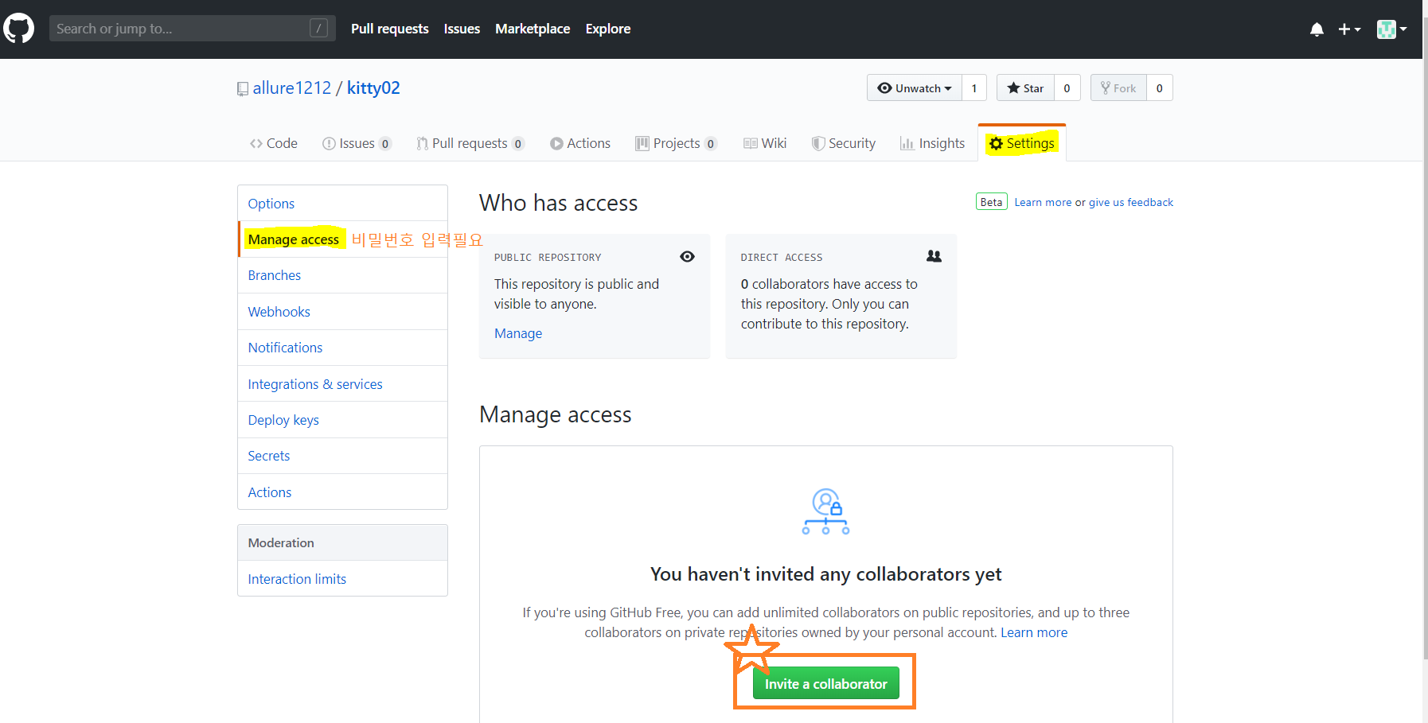Viewport: 1428px width, 723px height.
Task: Open Actions in settings sidebar
Action: 343,492
